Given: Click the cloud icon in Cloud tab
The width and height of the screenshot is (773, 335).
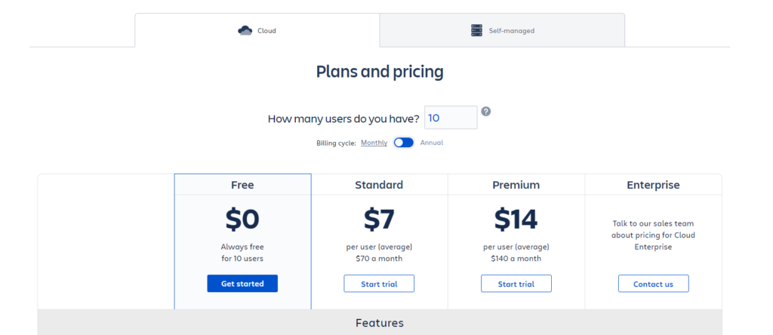Looking at the screenshot, I should [x=245, y=30].
